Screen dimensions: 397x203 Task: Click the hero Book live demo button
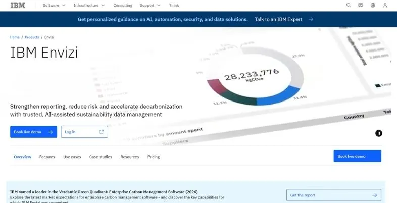(33, 132)
